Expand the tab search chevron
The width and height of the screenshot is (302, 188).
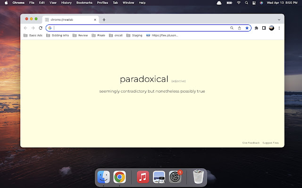pyautogui.click(x=279, y=20)
